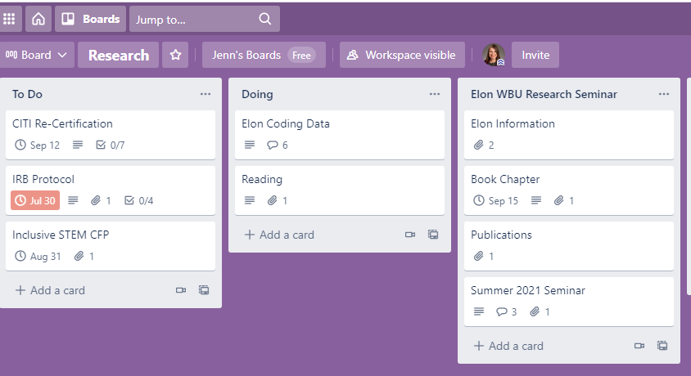
Task: Click IRB Protocol description icon
Action: (x=73, y=200)
